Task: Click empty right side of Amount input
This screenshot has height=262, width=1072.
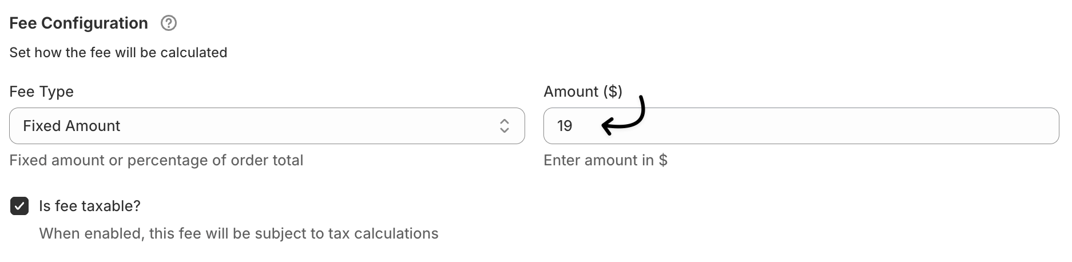Action: click(858, 126)
